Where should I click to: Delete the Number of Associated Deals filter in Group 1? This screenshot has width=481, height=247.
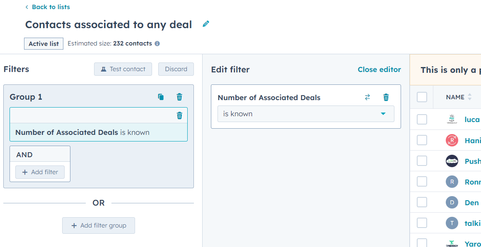click(x=179, y=116)
